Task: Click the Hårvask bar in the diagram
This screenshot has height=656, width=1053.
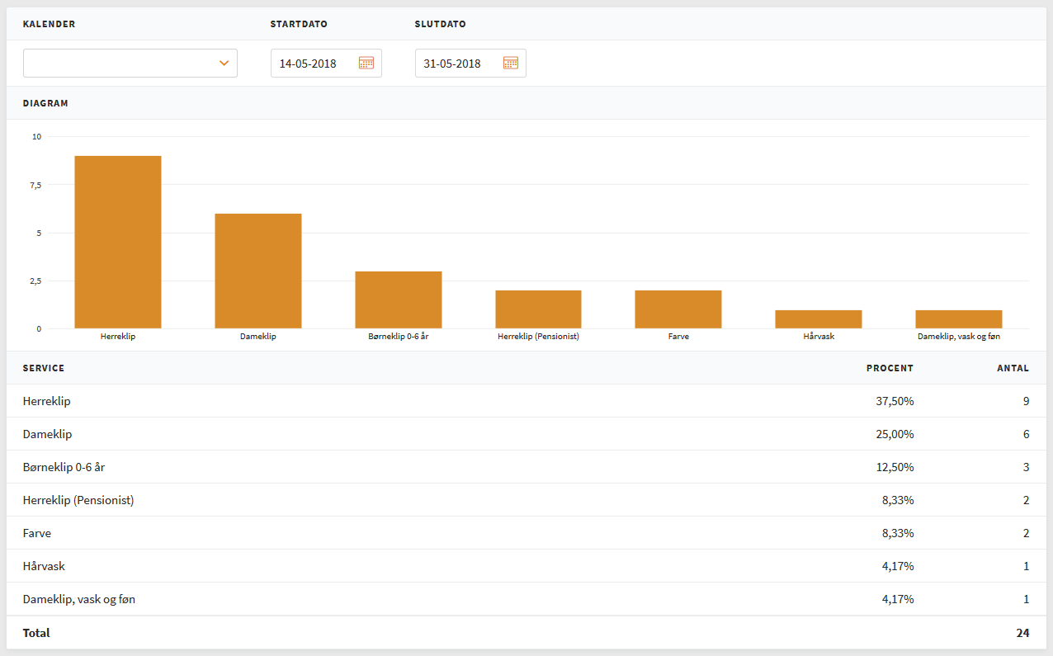Action: (x=819, y=319)
